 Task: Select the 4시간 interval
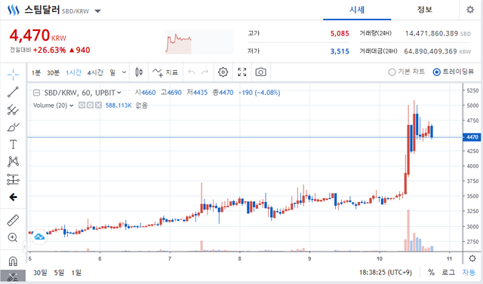(x=95, y=72)
